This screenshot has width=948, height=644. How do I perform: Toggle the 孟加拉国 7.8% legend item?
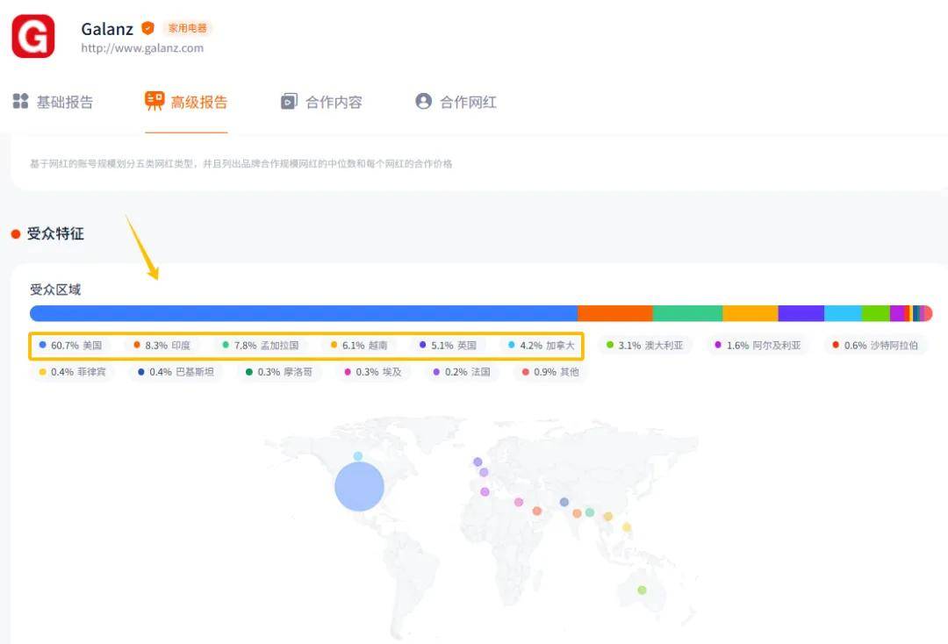pos(261,346)
